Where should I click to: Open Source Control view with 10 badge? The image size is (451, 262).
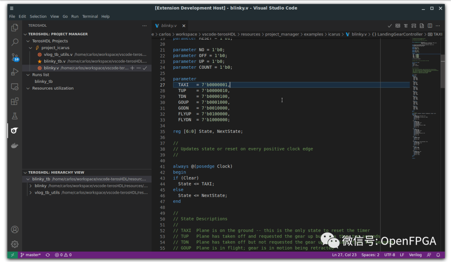click(15, 57)
